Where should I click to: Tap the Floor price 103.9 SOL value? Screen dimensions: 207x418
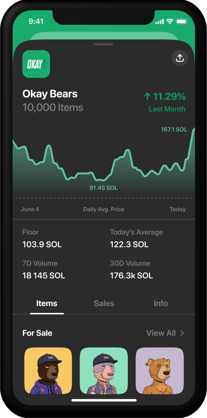42,244
